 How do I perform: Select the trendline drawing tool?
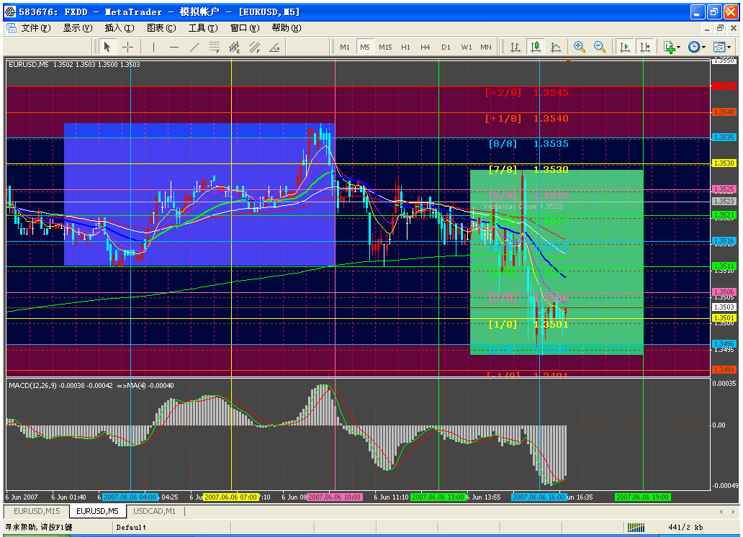[x=194, y=47]
